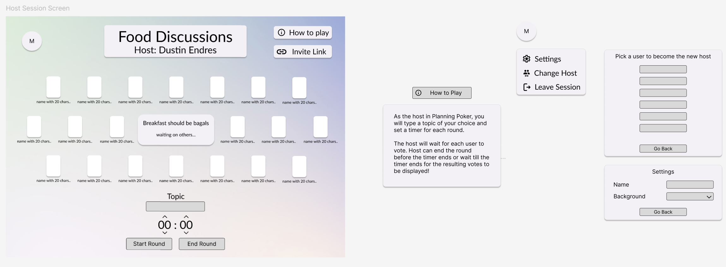
Task: Open the Background dropdown in Settings
Action: click(x=690, y=197)
